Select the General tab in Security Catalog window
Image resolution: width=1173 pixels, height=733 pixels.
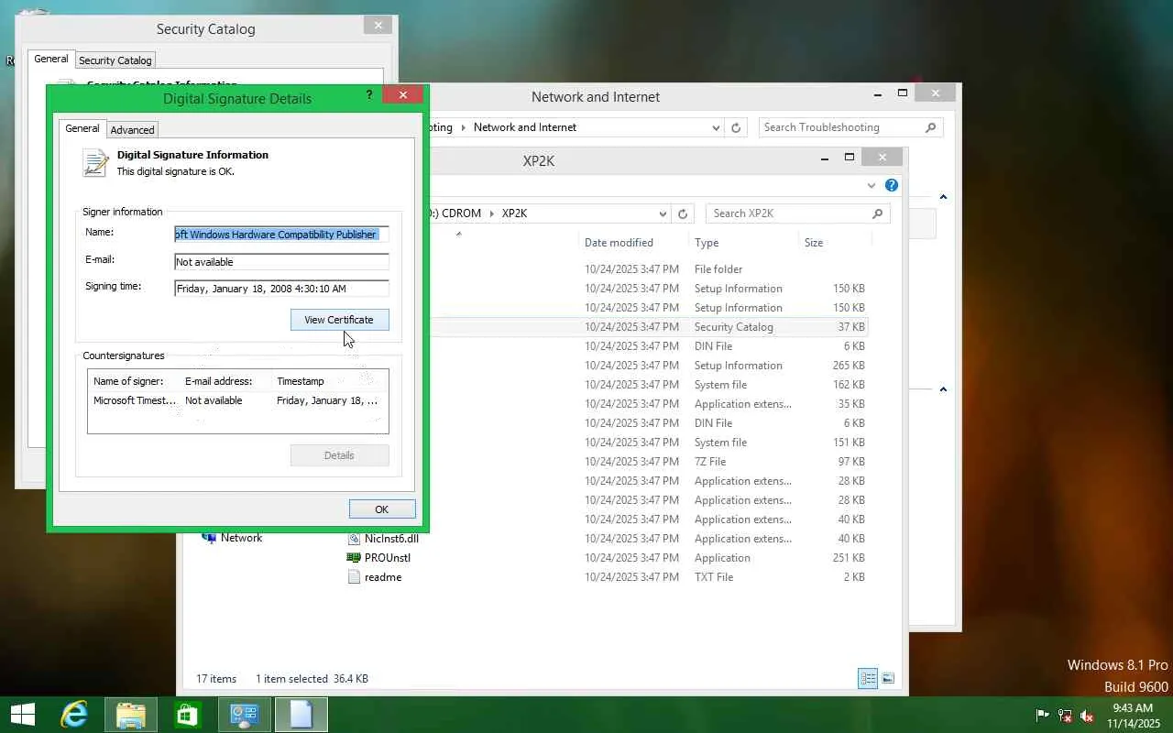51,59
